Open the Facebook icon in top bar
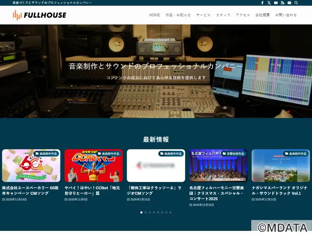This screenshot has height=234, width=312. (262, 3)
